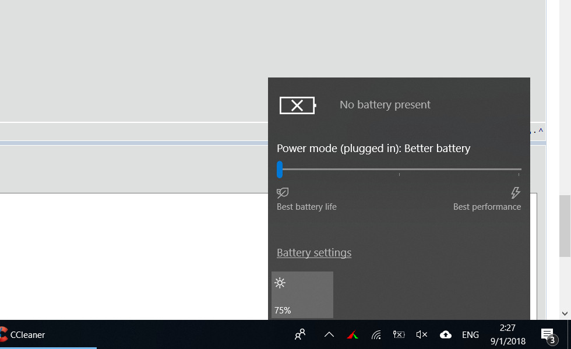Click the 'Best battery life' label
Image resolution: width=571 pixels, height=349 pixels.
[x=306, y=207]
